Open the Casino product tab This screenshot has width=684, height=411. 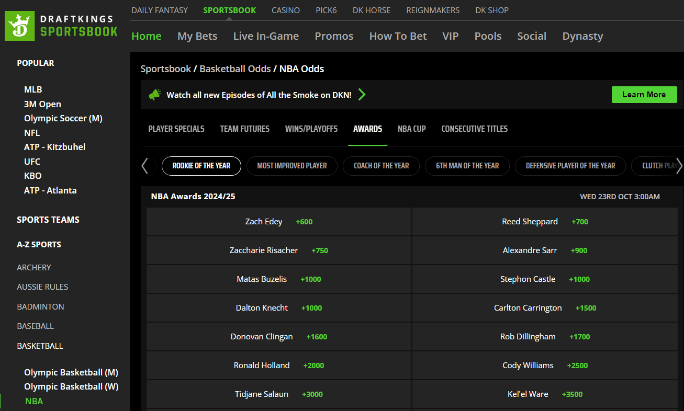pyautogui.click(x=286, y=10)
